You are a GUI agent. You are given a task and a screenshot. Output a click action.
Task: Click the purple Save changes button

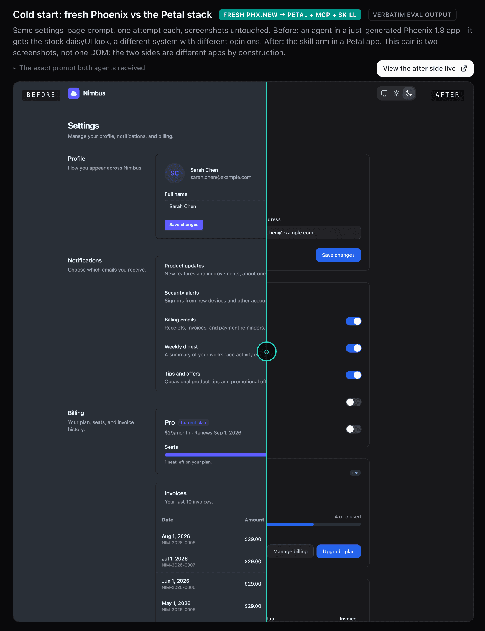[183, 225]
